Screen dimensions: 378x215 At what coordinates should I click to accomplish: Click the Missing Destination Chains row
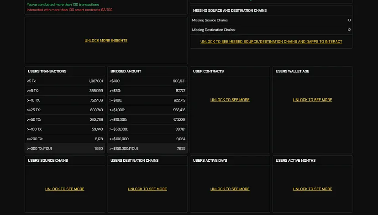(x=271, y=30)
